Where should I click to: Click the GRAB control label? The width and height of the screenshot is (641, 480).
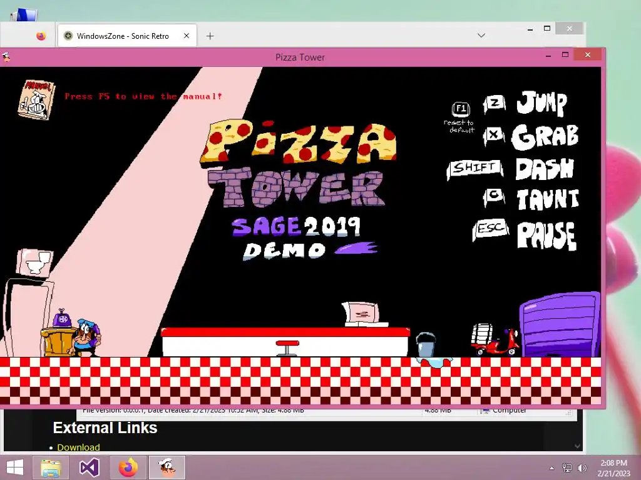pos(545,137)
